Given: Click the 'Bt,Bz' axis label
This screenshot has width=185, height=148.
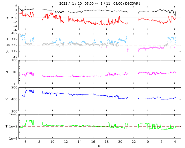Looking at the screenshot, I should point(9,18).
